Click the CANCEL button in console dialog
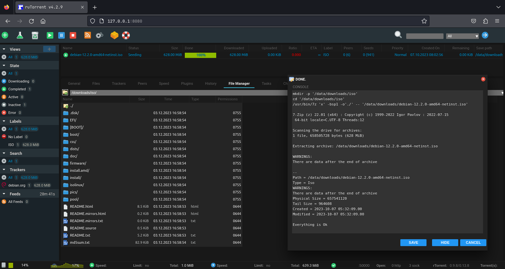The width and height of the screenshot is (505, 269). pyautogui.click(x=473, y=242)
